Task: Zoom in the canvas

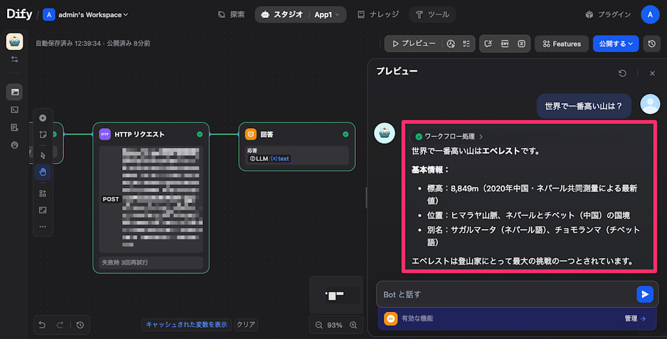Action: (353, 325)
